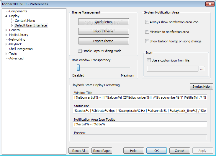This screenshot has height=156, width=216.
Task: Click the Notification Area Icon Tooltip field
Action: [140, 124]
